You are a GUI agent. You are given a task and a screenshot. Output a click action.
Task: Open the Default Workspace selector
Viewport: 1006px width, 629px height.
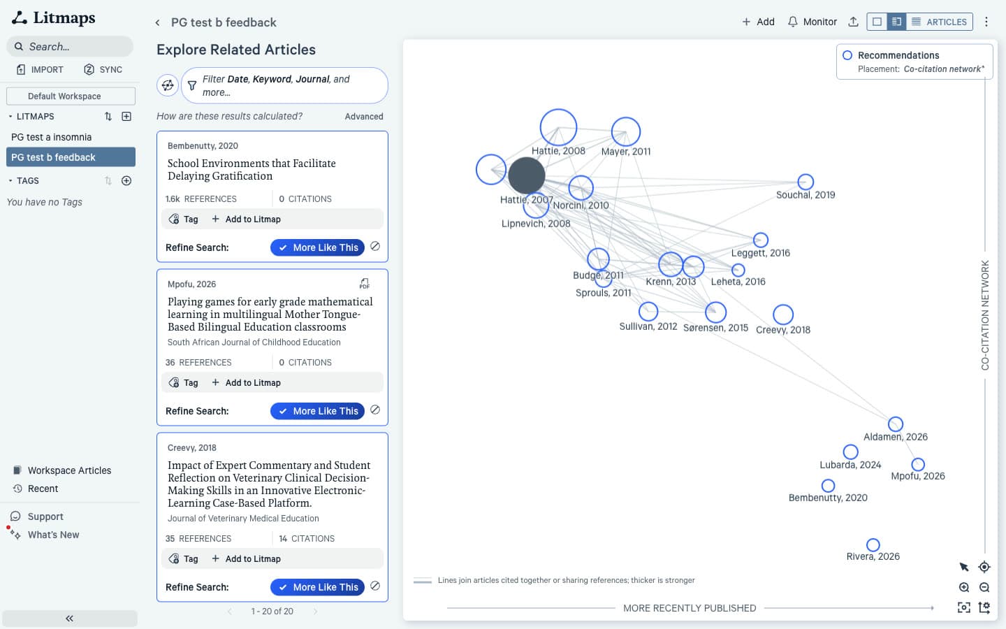coord(71,96)
